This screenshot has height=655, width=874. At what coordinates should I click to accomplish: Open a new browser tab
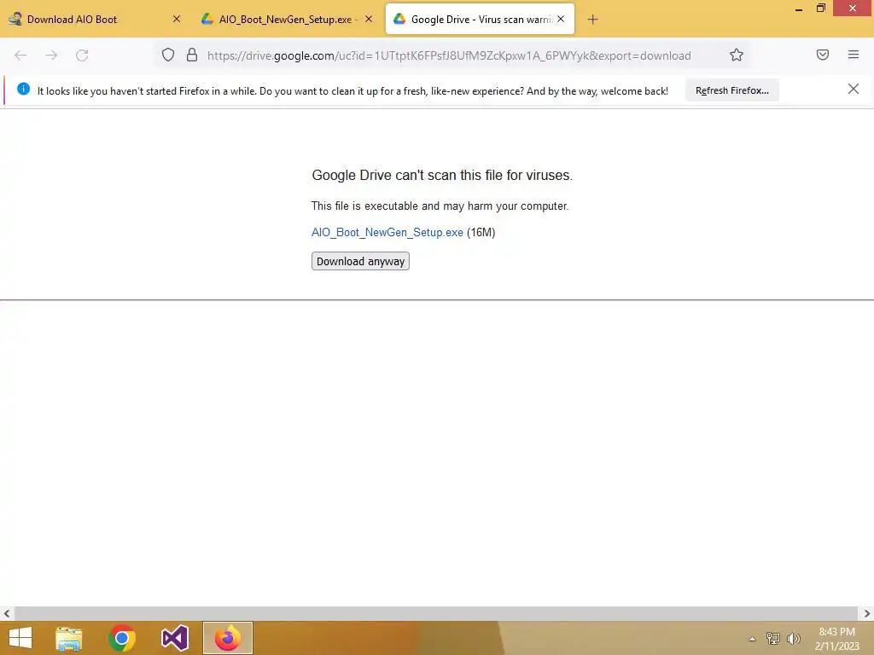(592, 20)
